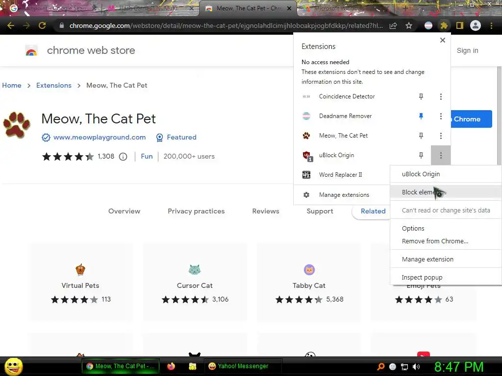Open the Reviews tab
The width and height of the screenshot is (502, 376).
click(266, 211)
